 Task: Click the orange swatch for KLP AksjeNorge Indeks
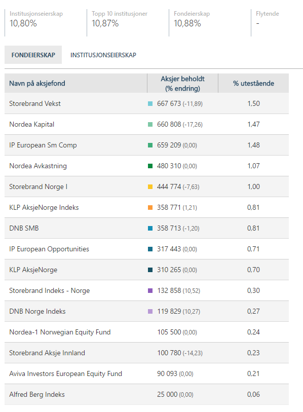[150, 208]
